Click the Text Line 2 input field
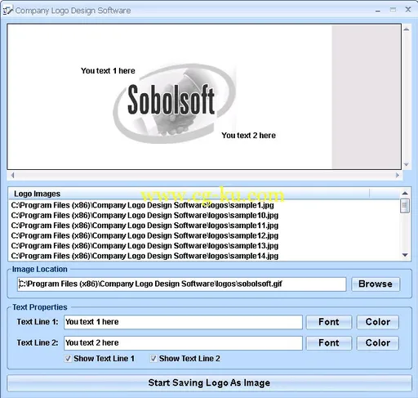 pyautogui.click(x=183, y=342)
